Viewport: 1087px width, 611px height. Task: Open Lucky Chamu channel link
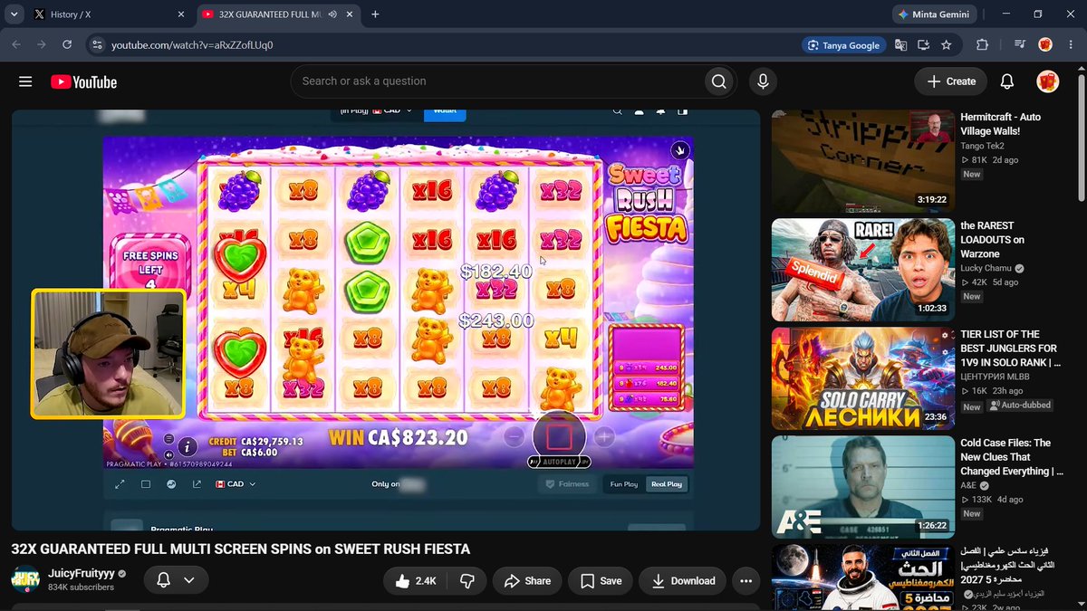986,269
